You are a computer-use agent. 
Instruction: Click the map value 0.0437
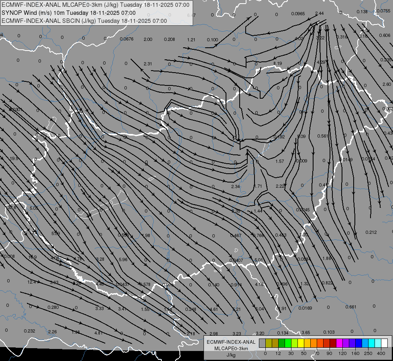[x=122, y=284]
